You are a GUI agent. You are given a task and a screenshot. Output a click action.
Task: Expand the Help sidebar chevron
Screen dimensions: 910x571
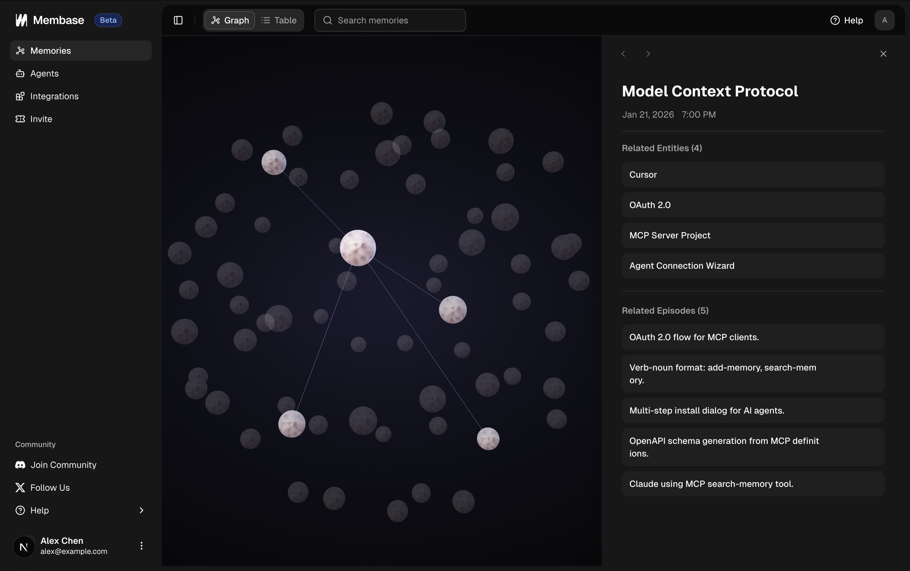click(x=141, y=510)
